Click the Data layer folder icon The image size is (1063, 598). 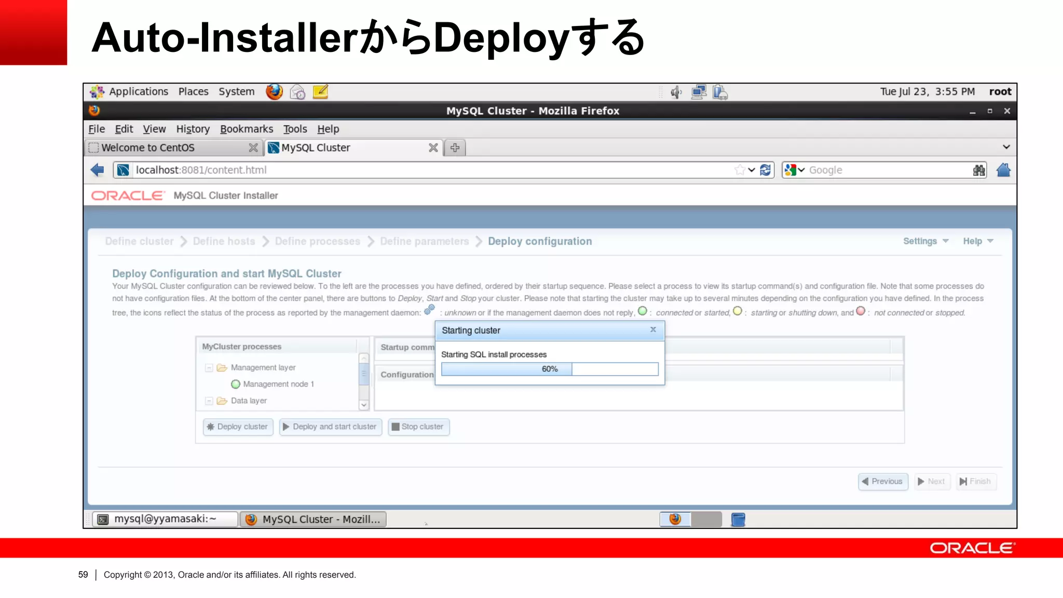coord(222,401)
